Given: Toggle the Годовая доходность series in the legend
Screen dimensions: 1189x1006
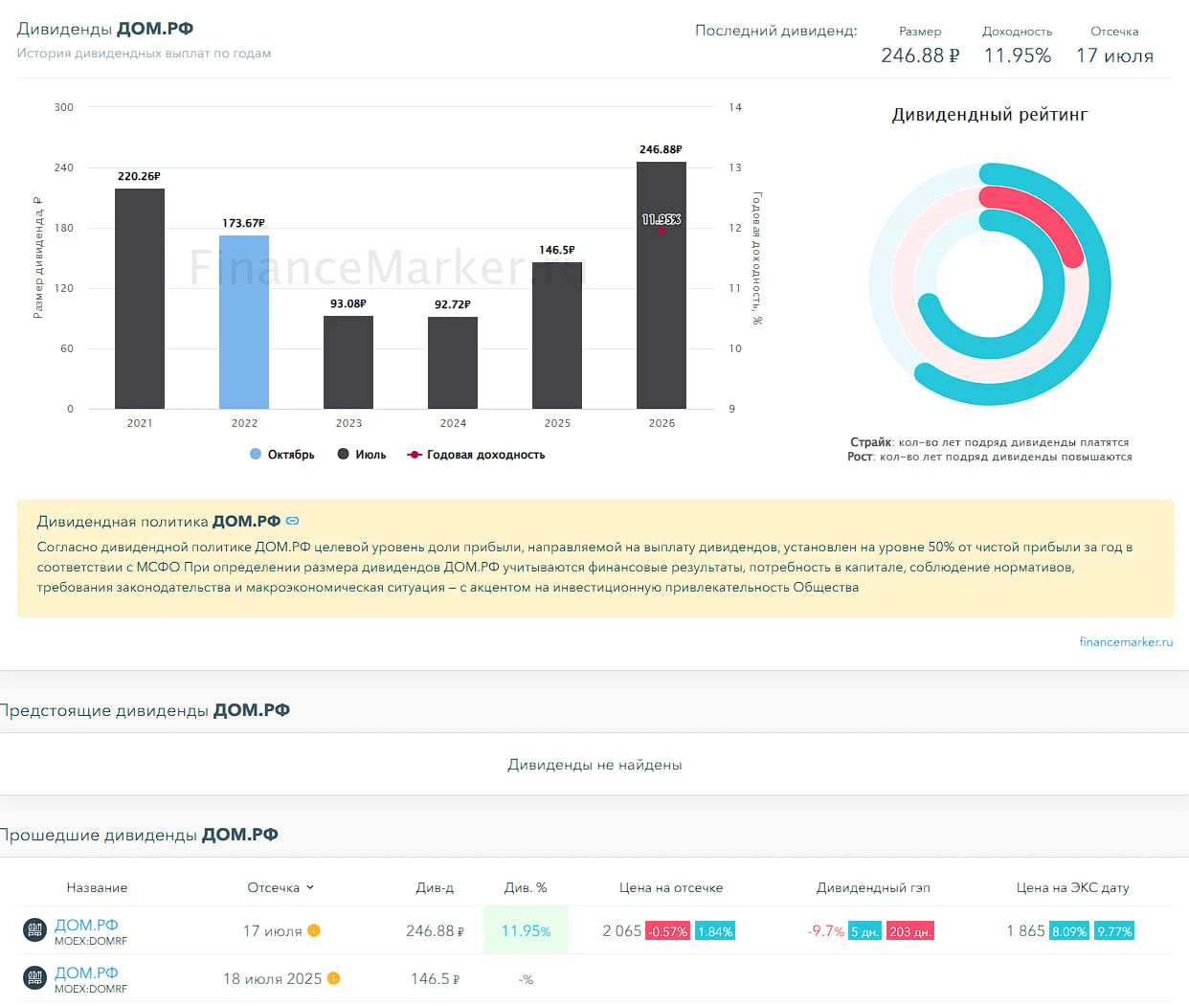Looking at the screenshot, I should point(476,455).
